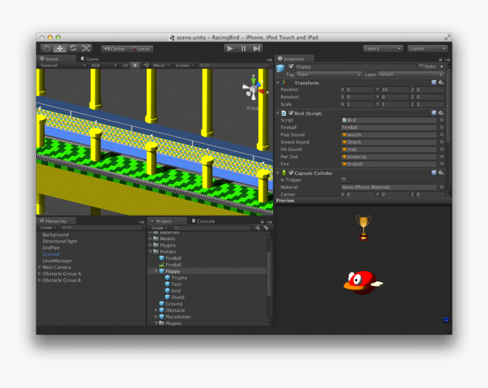The width and height of the screenshot is (488, 388).
Task: Click the Flappy name field
Action: [355, 66]
